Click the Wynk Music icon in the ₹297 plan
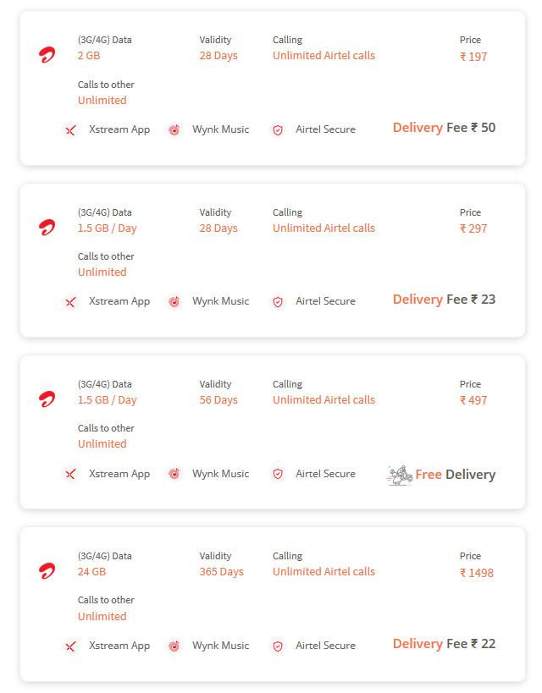 click(x=174, y=302)
